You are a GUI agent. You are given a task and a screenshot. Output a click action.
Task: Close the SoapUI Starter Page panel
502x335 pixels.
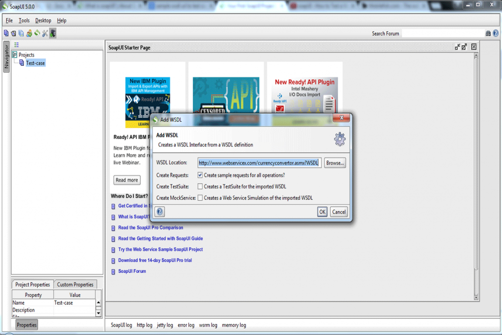coord(474,47)
